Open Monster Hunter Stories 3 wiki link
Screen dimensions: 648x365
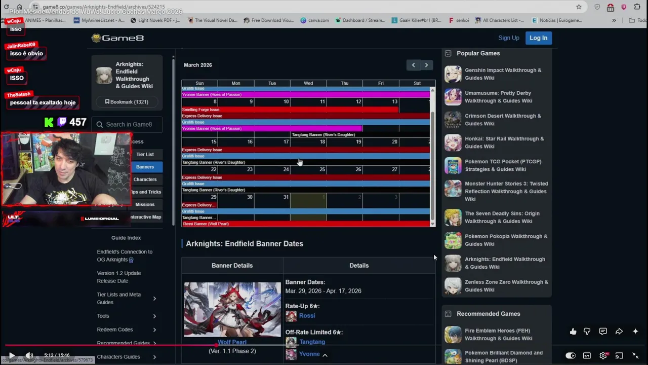click(x=506, y=191)
